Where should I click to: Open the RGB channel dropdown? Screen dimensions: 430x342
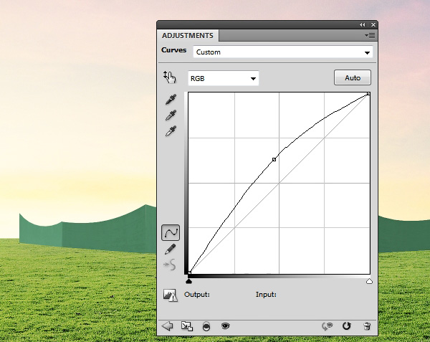(x=223, y=78)
